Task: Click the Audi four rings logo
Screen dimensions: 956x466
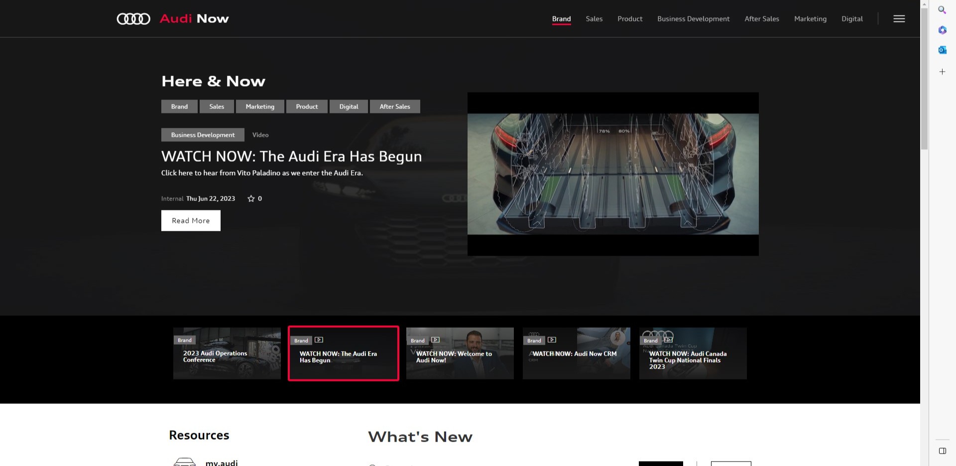Action: [133, 19]
